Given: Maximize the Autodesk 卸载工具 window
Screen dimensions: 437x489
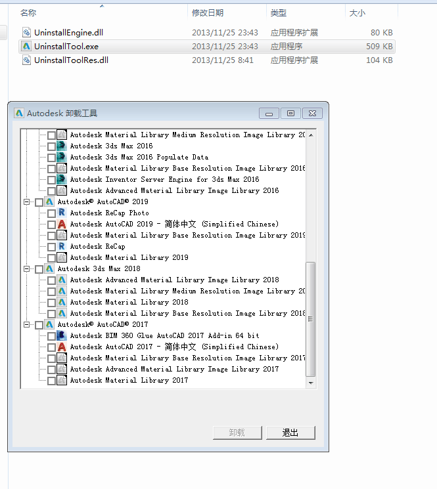Looking at the screenshot, I should point(290,114).
